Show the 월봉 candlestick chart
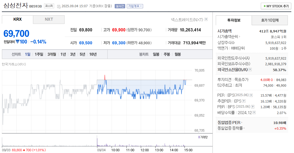 (178, 54)
